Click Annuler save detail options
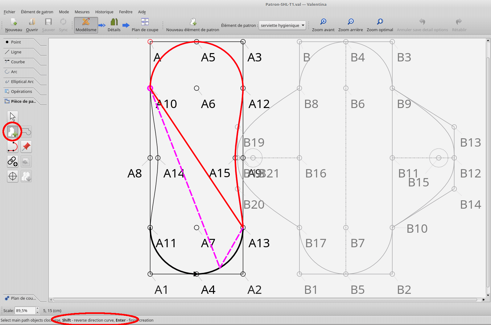Viewport: 491px width, 325px height. coord(422,25)
